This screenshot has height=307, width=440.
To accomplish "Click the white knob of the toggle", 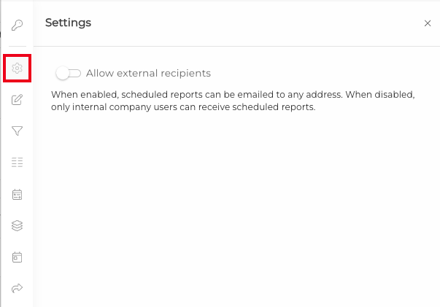I will click(62, 73).
